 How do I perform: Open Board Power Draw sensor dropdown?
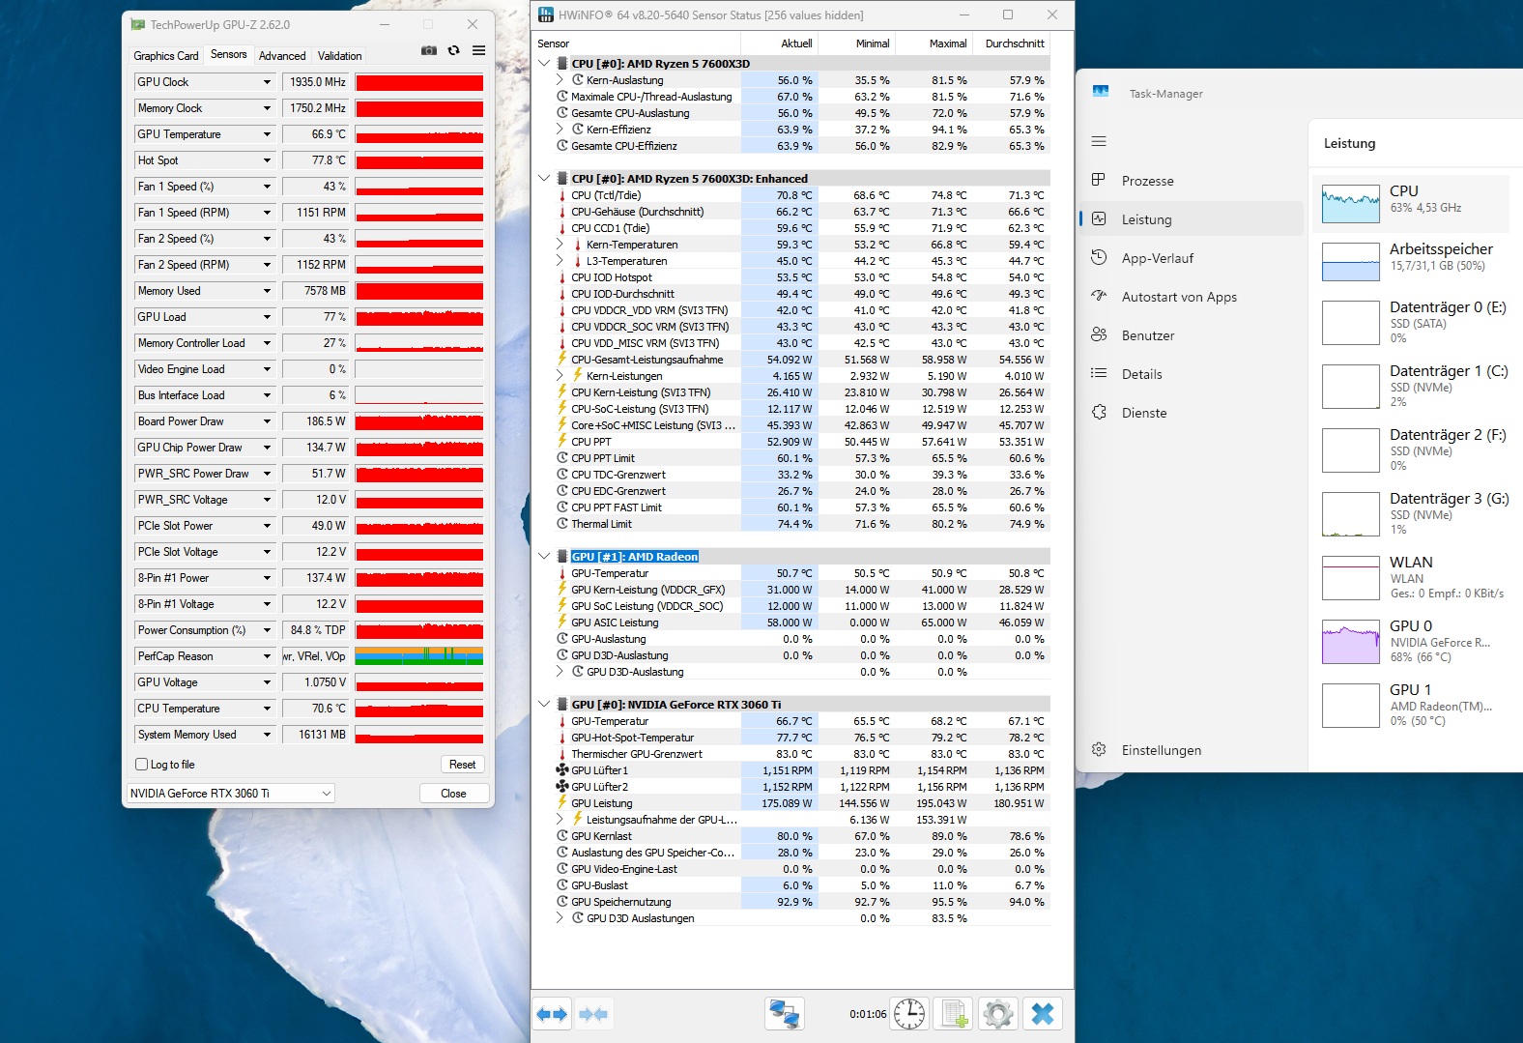[x=267, y=421]
